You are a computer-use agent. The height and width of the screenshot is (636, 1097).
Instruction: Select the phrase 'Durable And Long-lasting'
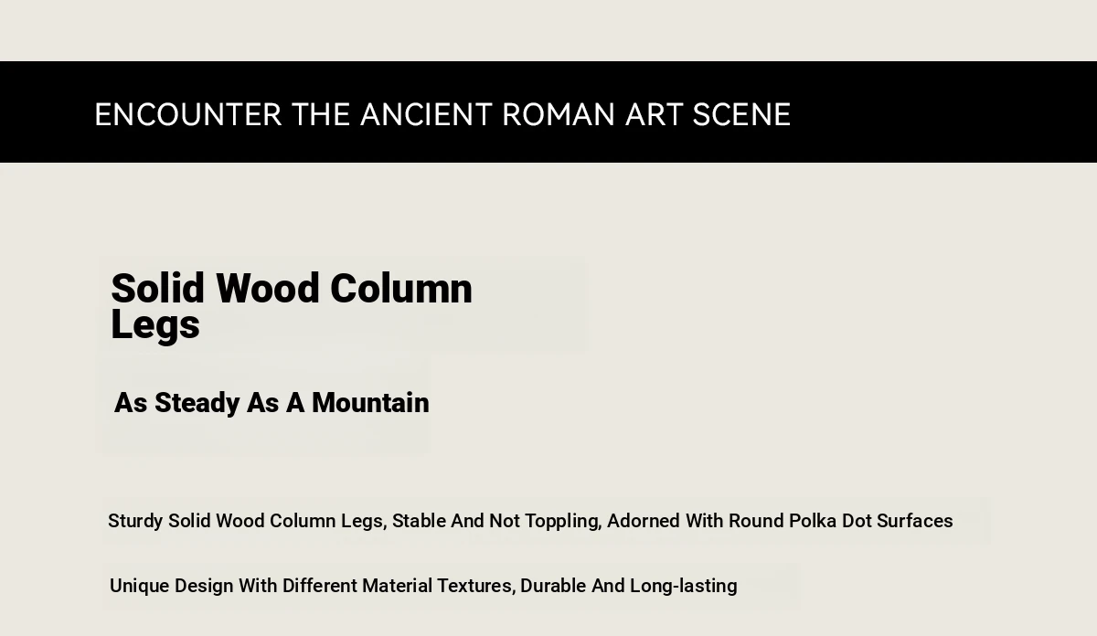[x=629, y=586]
